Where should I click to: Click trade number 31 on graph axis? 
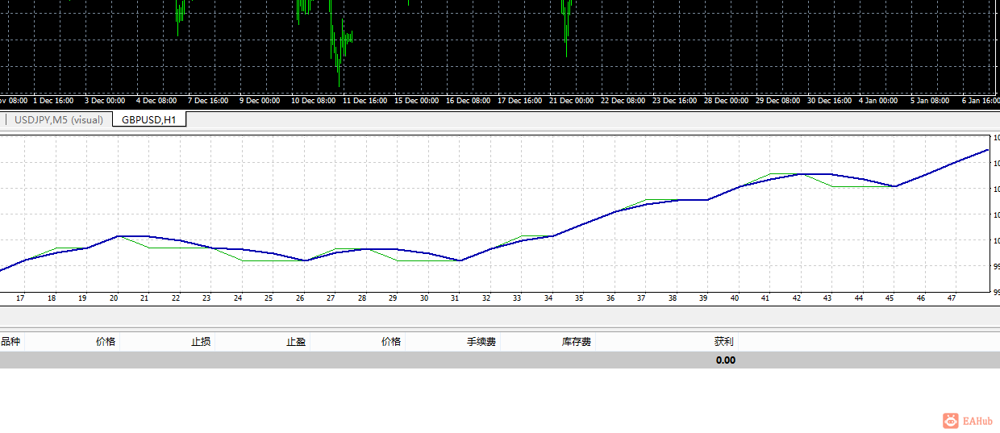pos(455,298)
